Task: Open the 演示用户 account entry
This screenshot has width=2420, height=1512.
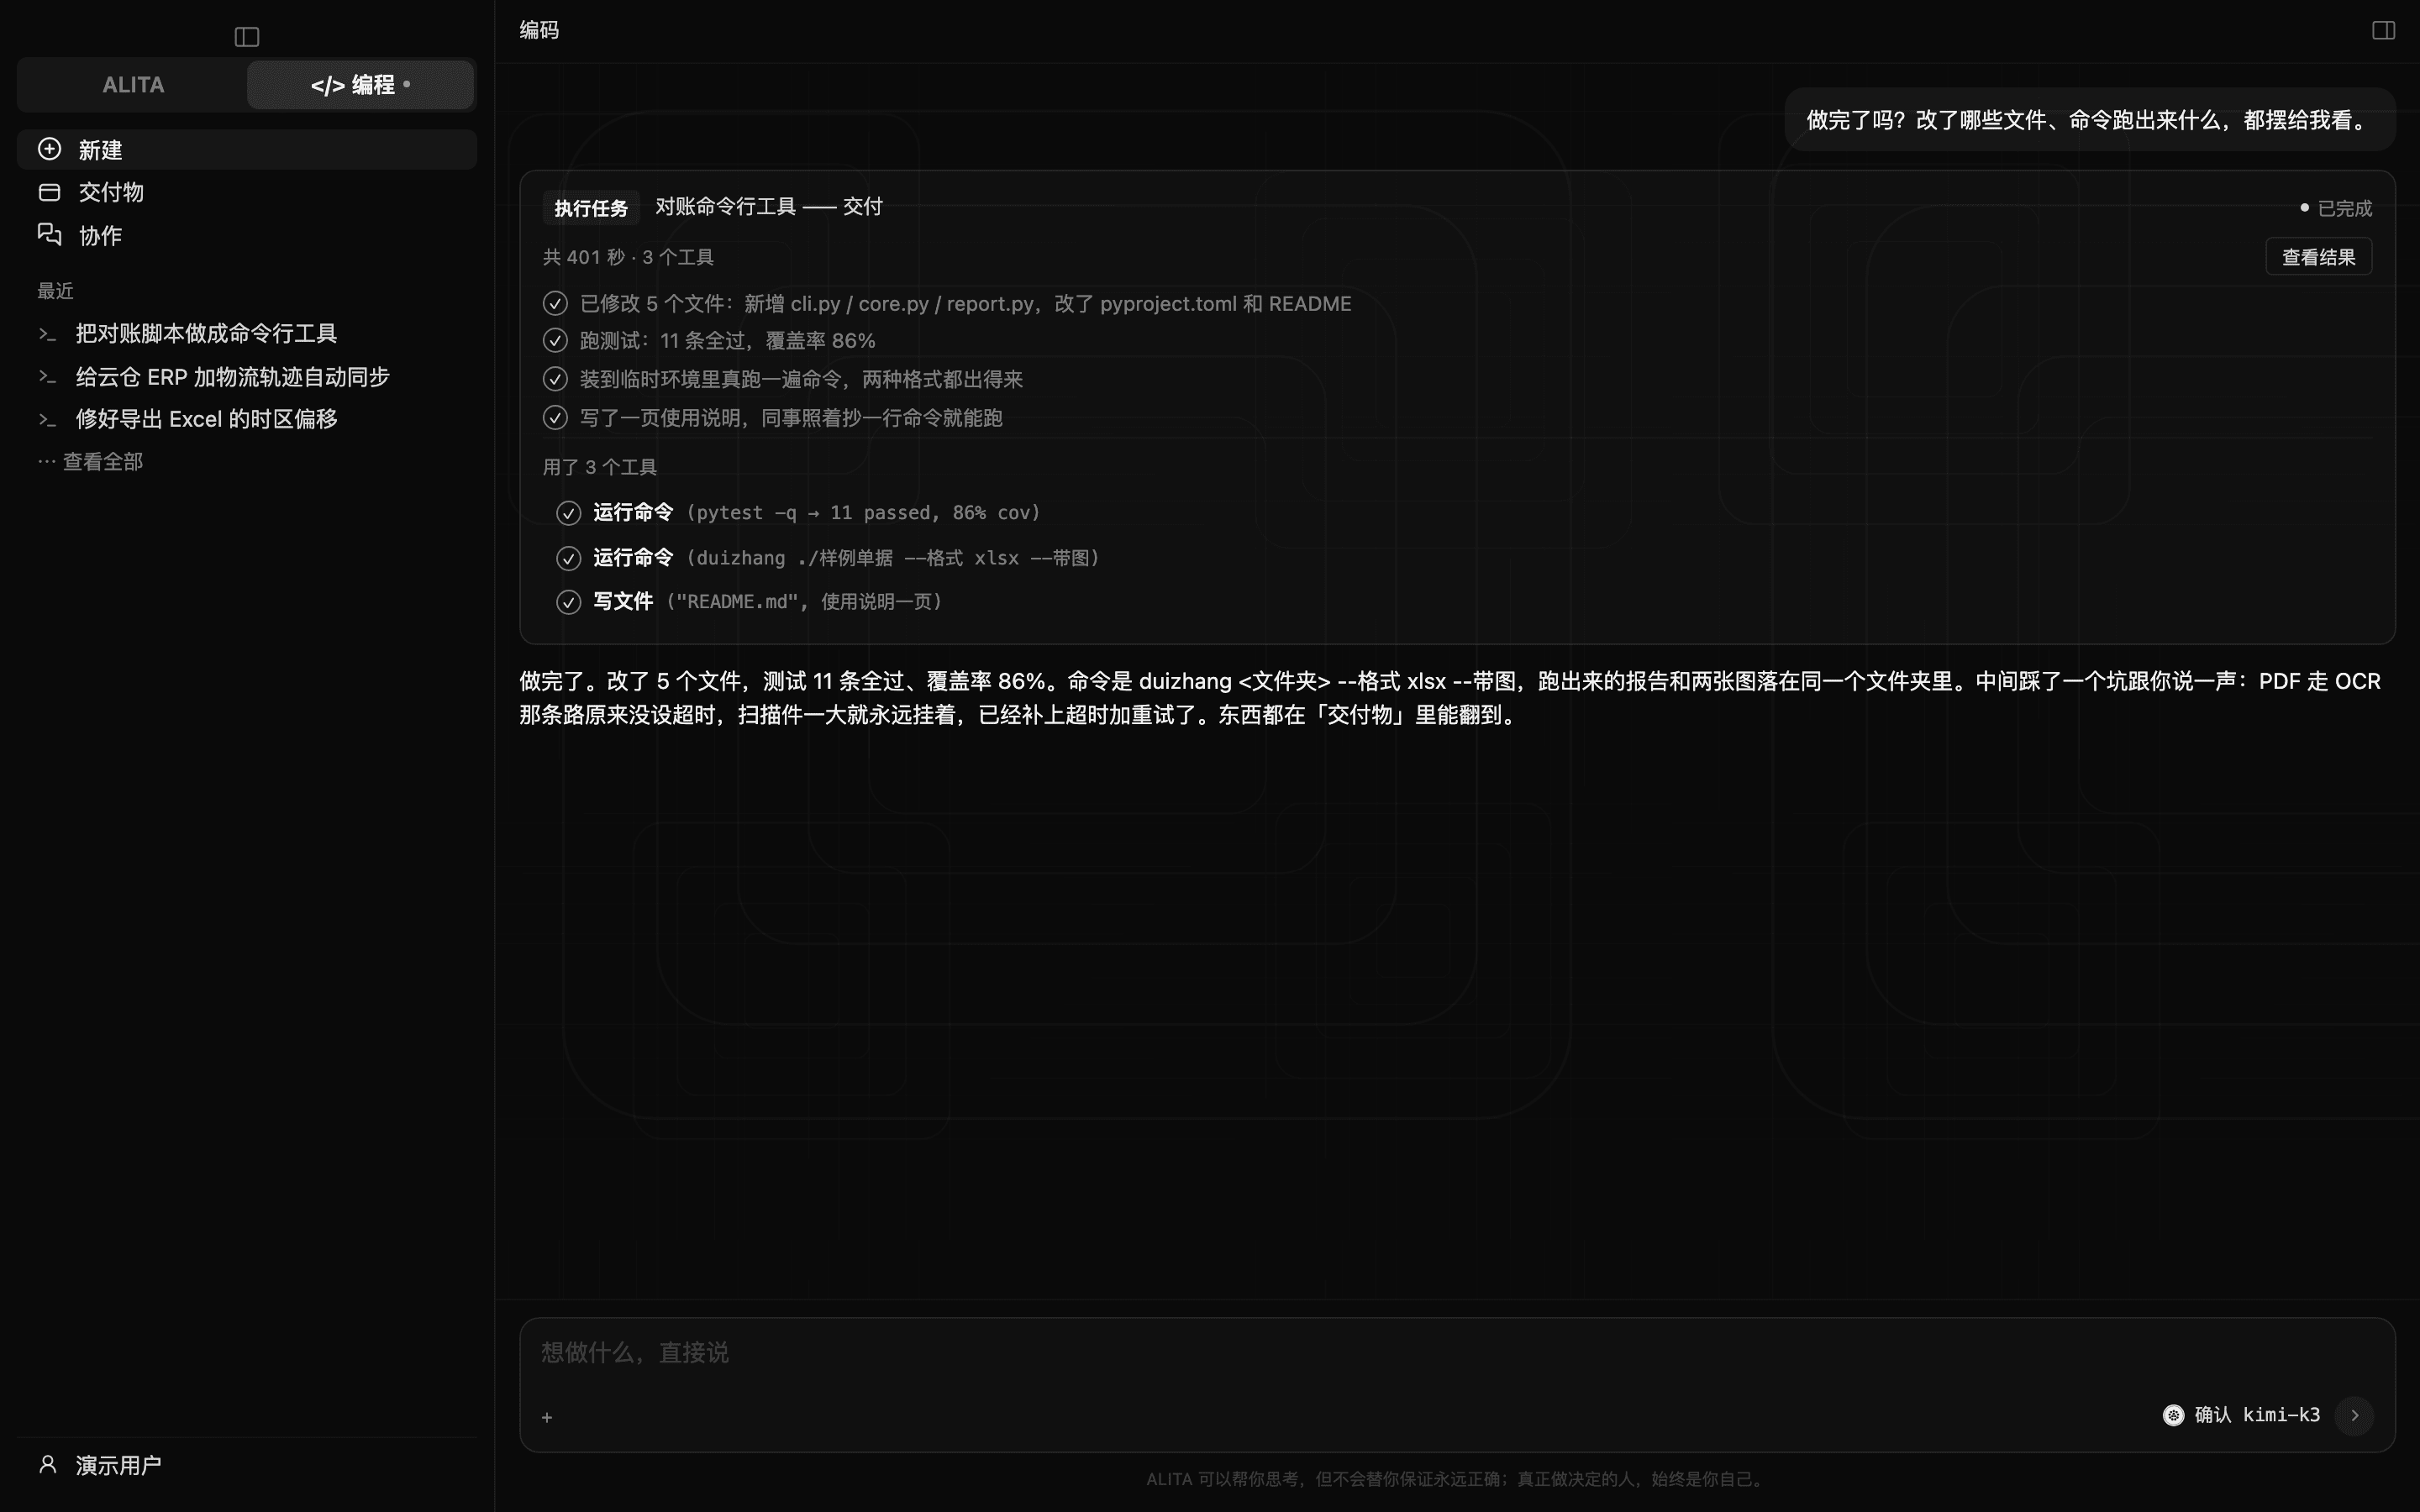Action: tap(247, 1465)
